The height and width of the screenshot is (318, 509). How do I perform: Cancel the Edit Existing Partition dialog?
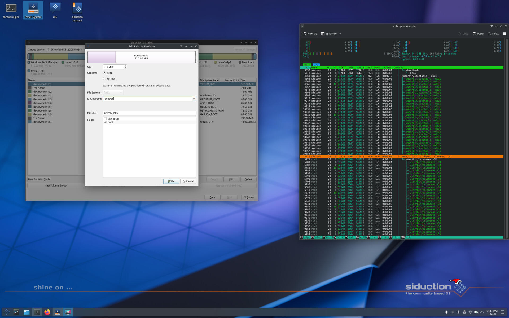coord(188,181)
